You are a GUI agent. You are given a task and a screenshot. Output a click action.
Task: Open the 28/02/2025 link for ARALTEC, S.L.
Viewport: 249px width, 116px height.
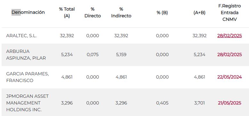click(x=229, y=36)
